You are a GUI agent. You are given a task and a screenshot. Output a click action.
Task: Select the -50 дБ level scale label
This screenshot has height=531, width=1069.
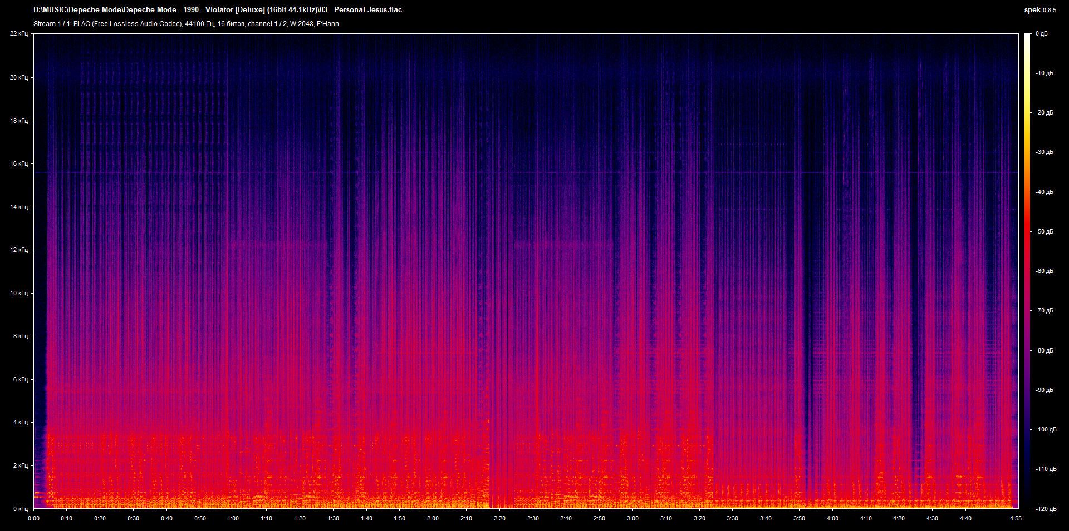coord(1044,232)
